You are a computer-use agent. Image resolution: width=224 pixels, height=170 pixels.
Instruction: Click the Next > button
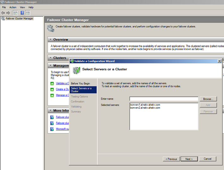click(189, 159)
